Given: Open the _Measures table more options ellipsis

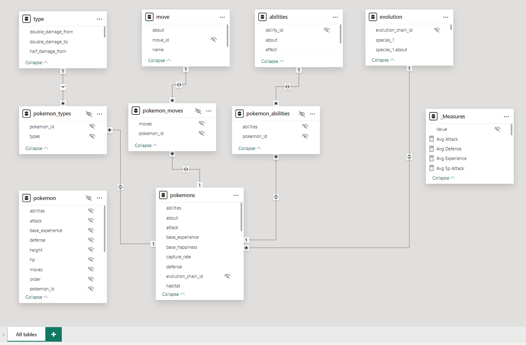Looking at the screenshot, I should 506,117.
